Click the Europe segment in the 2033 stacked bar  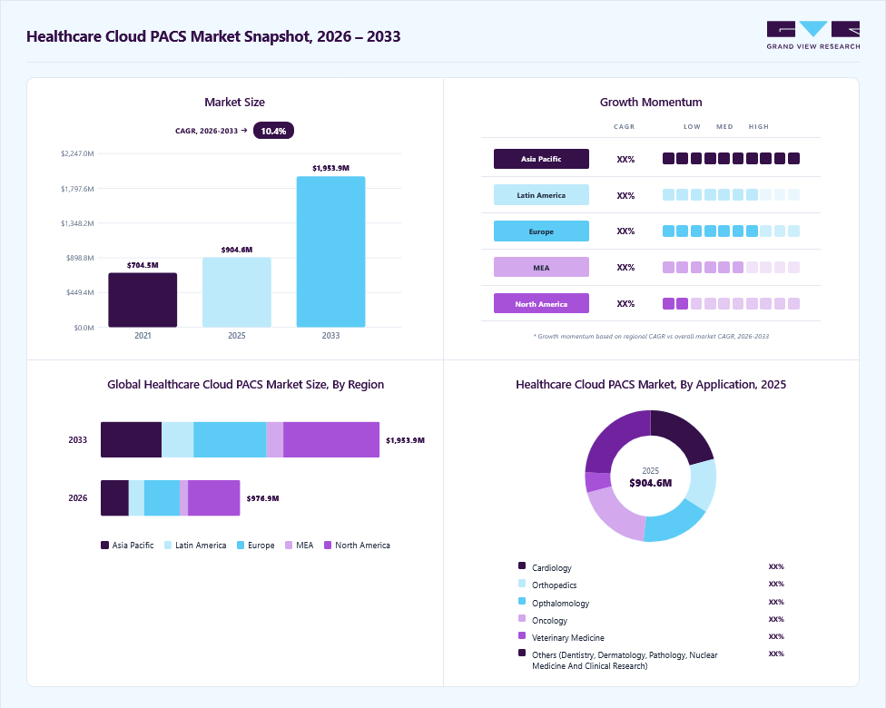point(230,439)
